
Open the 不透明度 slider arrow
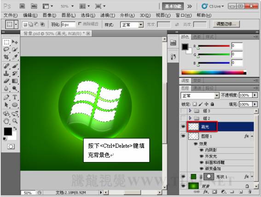pyautogui.click(x=255, y=95)
